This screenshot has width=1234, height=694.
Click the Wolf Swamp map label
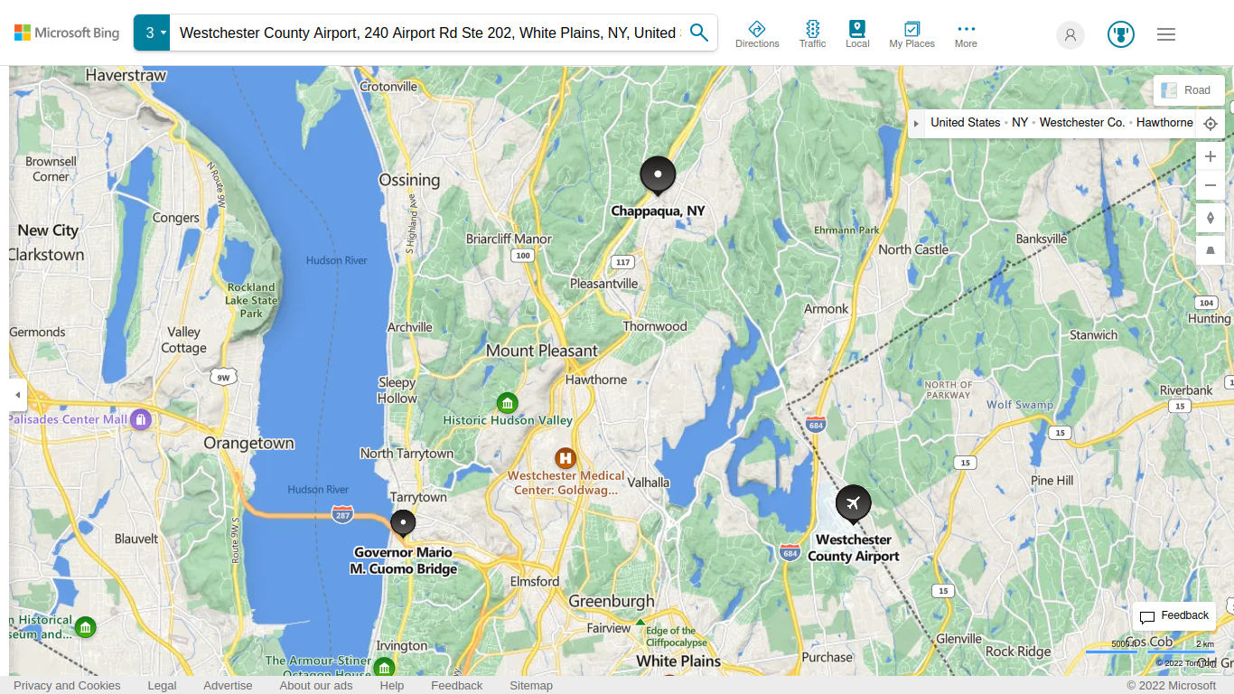[1020, 405]
